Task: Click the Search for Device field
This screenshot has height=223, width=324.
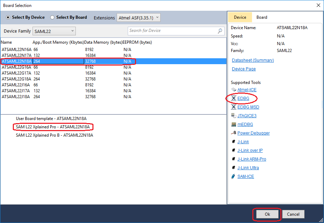Action: pos(172,31)
